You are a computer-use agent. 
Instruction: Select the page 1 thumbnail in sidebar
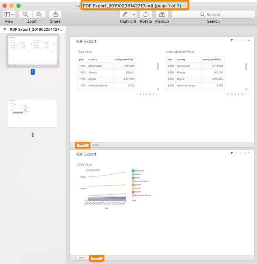(32, 50)
